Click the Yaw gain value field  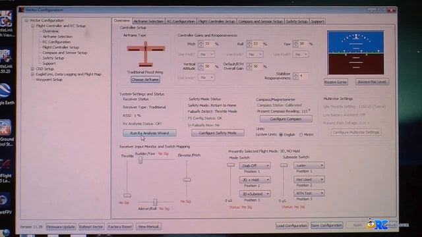tap(303, 43)
